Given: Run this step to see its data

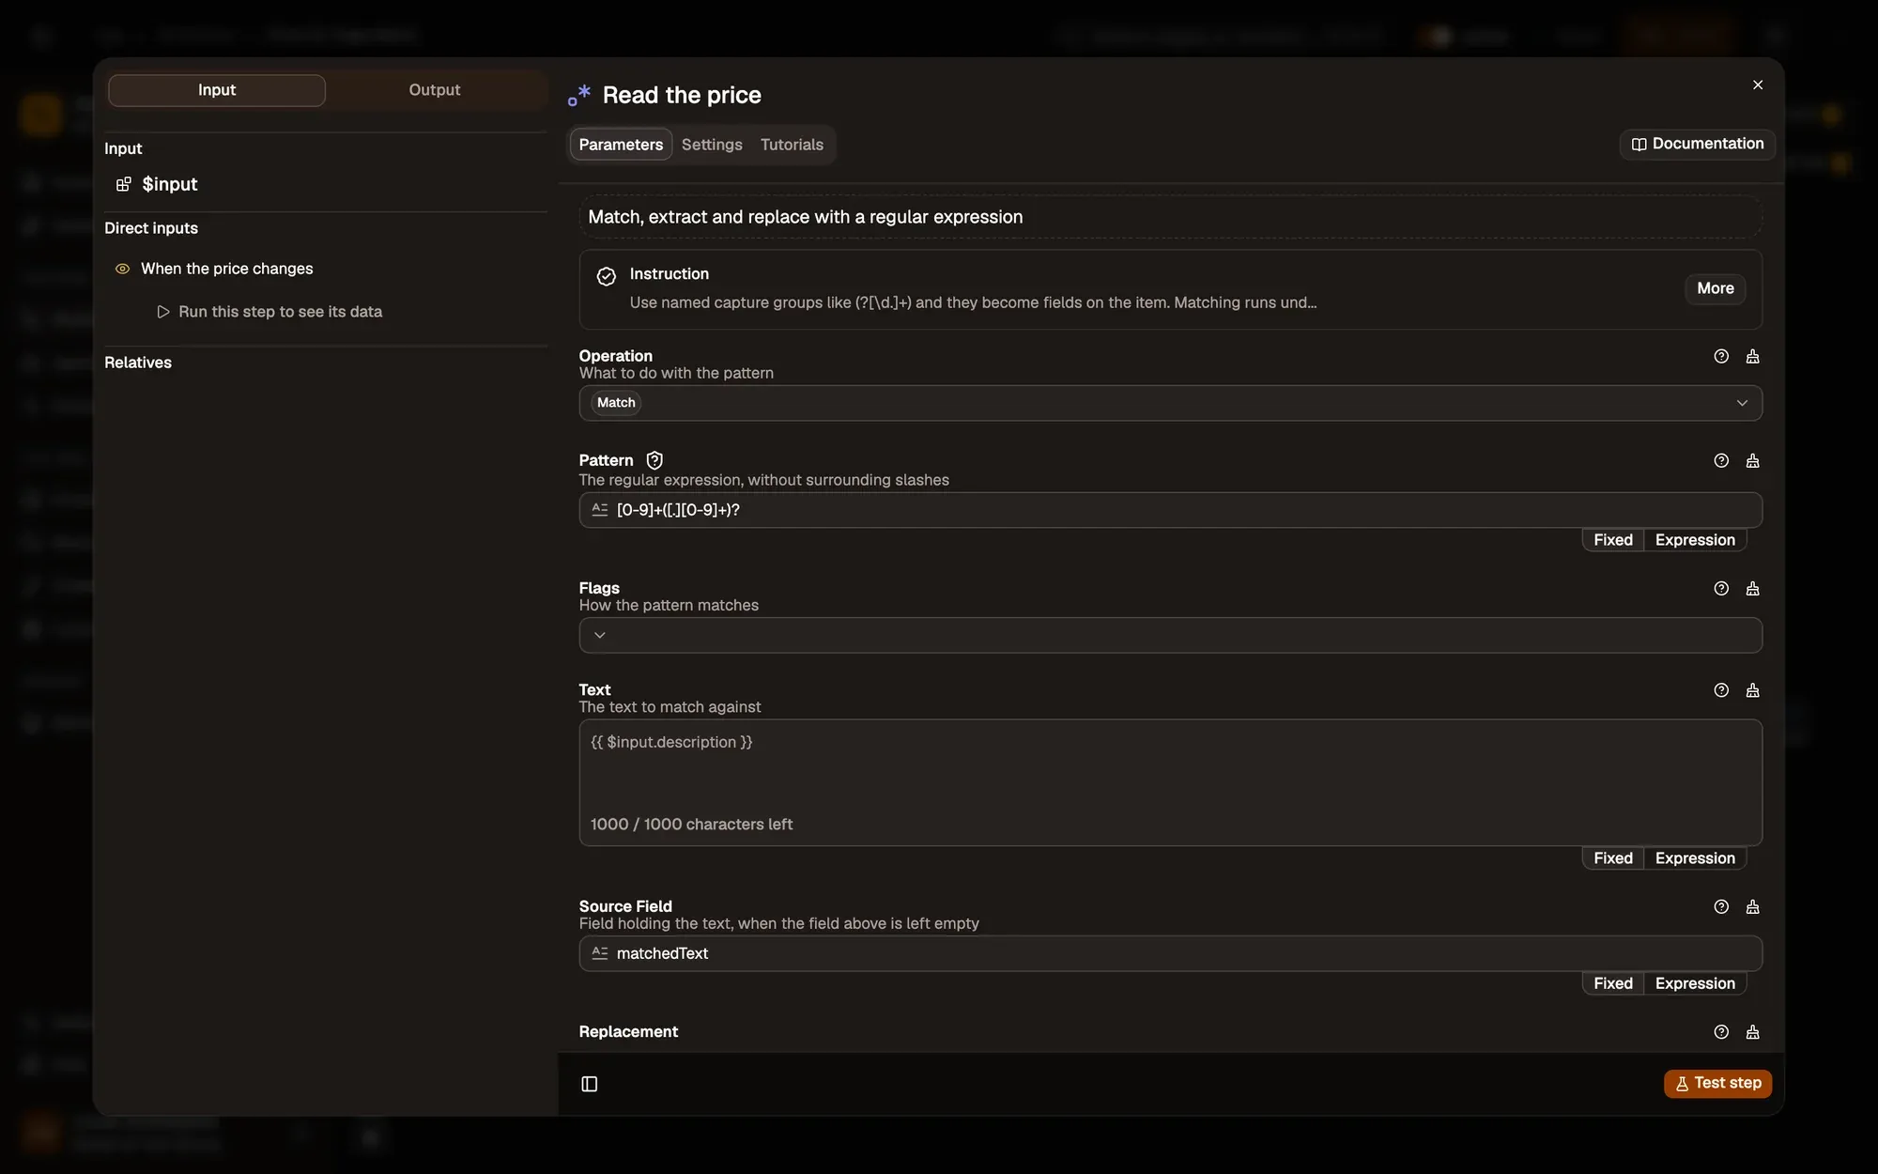Looking at the screenshot, I should click(269, 312).
